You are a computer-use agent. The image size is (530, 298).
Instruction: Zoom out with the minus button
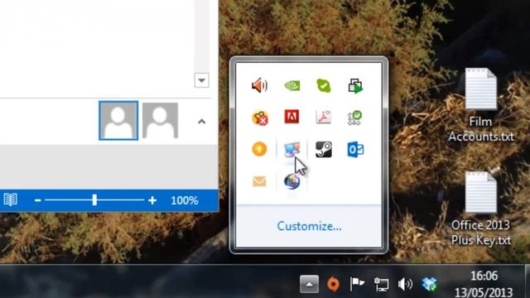tap(37, 200)
